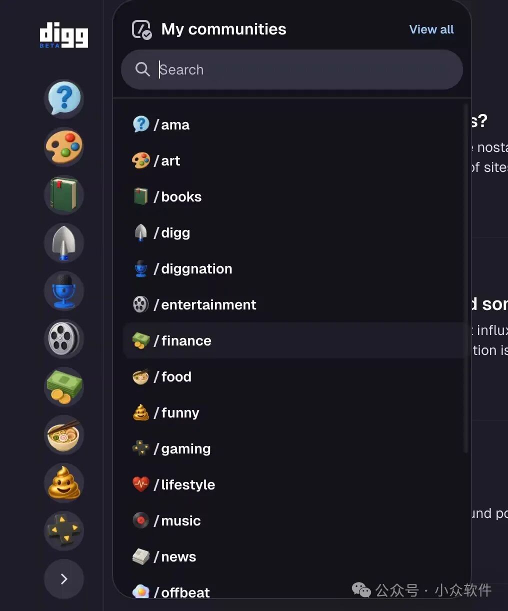
Task: Select the blue microphone sidebar icon
Action: click(63, 290)
